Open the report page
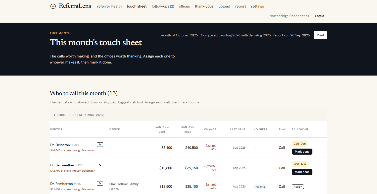377x194 pixels. coord(241,6)
